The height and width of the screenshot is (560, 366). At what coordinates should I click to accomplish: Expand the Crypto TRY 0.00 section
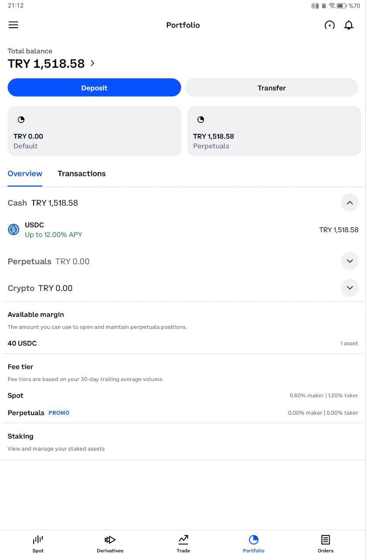(349, 288)
